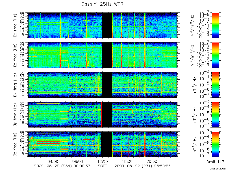Click the Bz panel nT²/Hz color bar

[x=215, y=144]
